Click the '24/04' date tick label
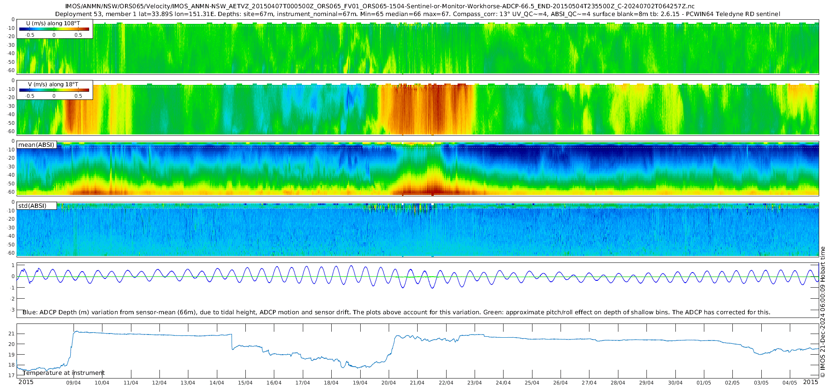Viewport: 827px width, 390px height. click(503, 383)
